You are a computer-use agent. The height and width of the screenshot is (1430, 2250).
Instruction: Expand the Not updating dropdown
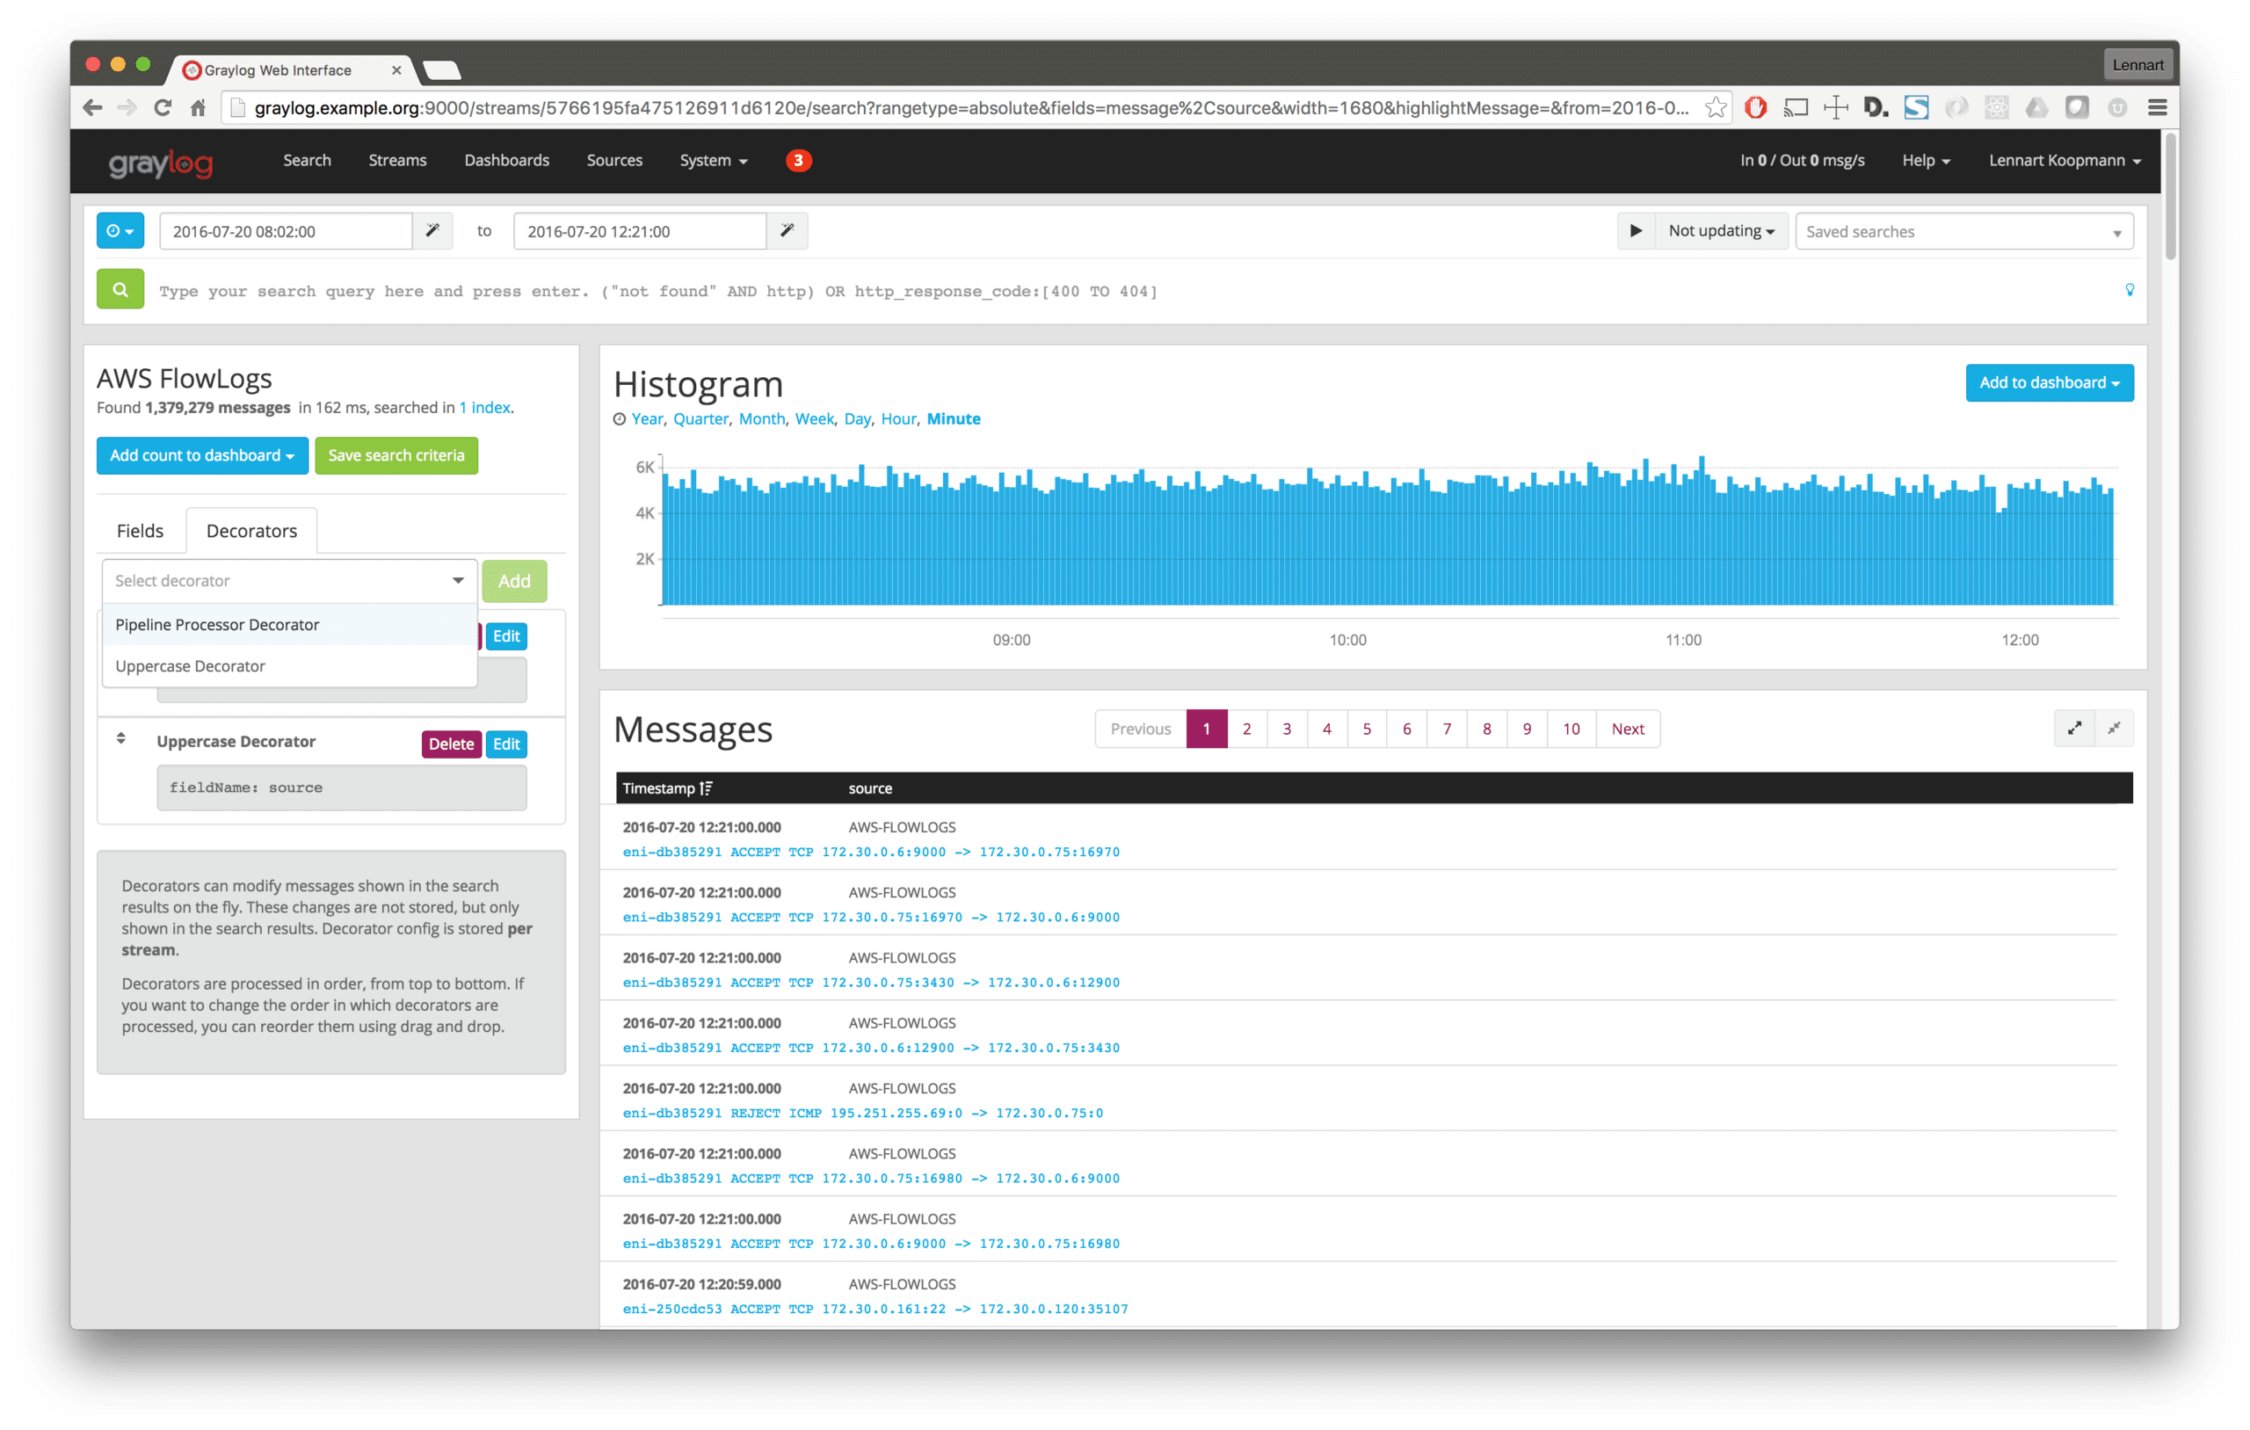pos(1721,231)
